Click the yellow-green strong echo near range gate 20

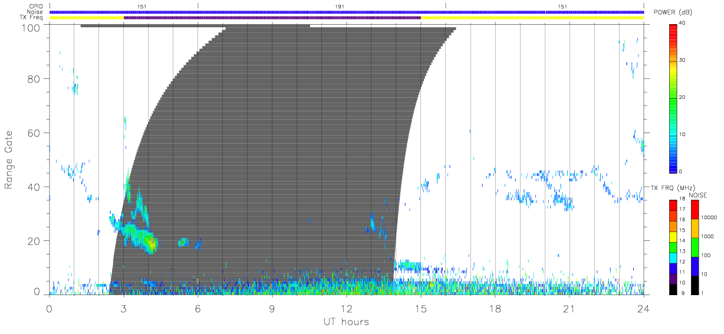tap(152, 243)
